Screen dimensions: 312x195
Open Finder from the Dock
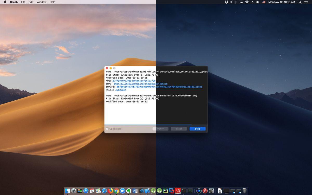[68, 191]
